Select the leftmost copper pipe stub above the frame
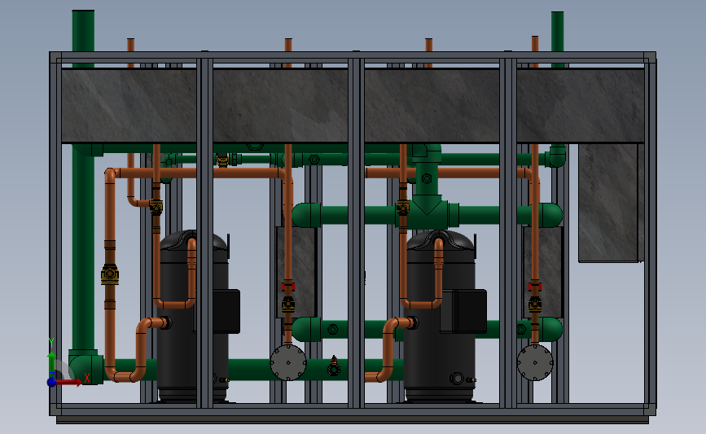This screenshot has width=706, height=434. click(x=130, y=46)
